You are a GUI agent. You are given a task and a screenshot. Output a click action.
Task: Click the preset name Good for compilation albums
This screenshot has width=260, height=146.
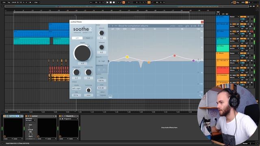point(133,26)
